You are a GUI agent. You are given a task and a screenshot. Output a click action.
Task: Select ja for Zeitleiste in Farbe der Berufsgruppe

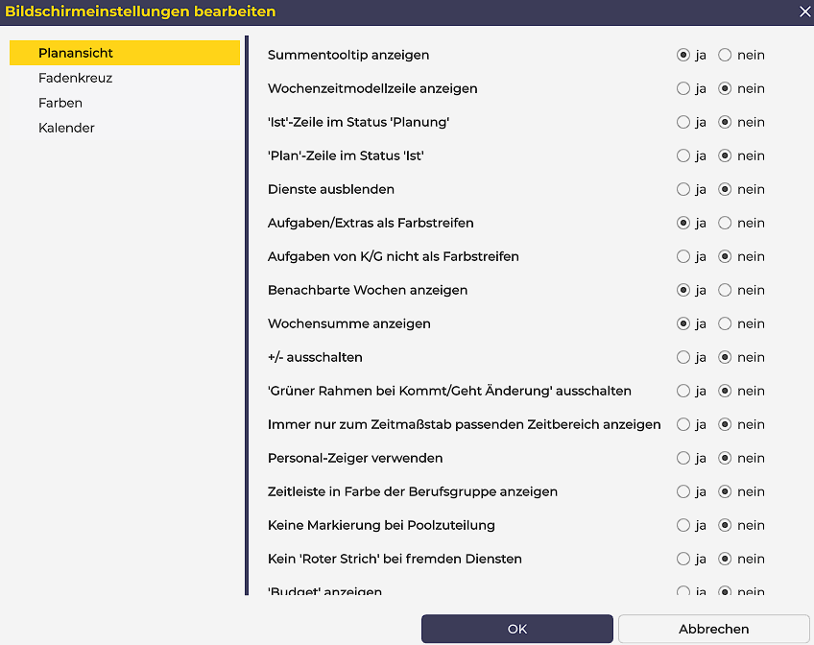[683, 491]
